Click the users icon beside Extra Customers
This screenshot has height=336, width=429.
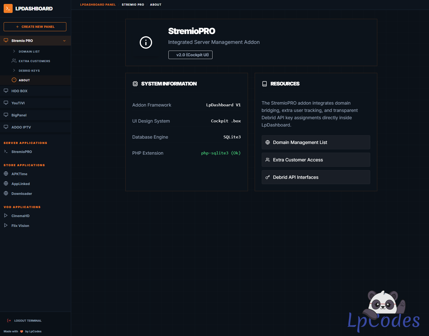(x=14, y=61)
